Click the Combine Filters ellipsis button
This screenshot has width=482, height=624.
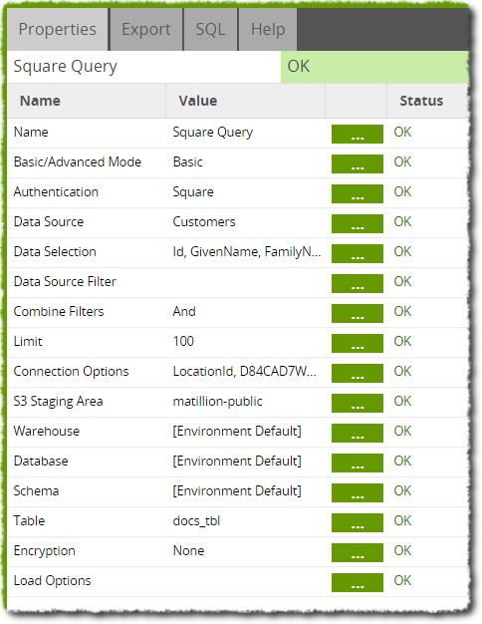358,314
